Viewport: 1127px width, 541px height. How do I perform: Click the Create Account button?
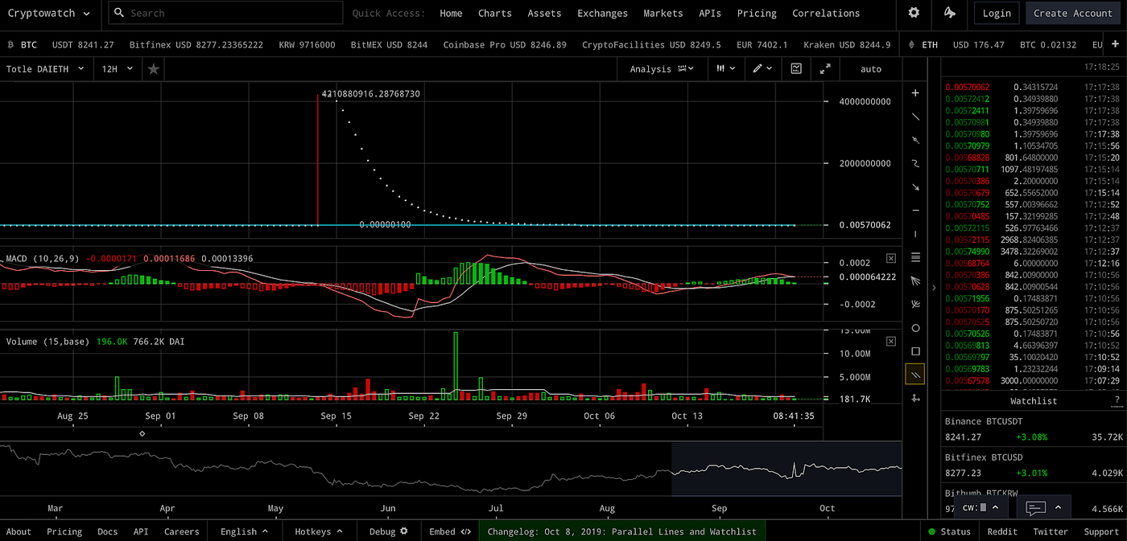pos(1072,13)
